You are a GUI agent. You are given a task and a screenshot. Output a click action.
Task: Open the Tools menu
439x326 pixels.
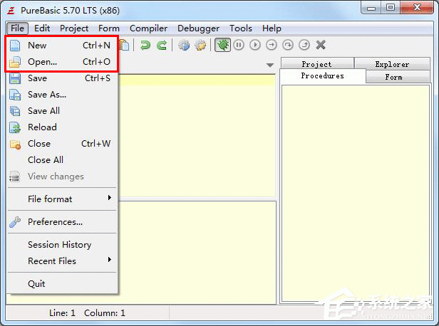[x=241, y=28]
